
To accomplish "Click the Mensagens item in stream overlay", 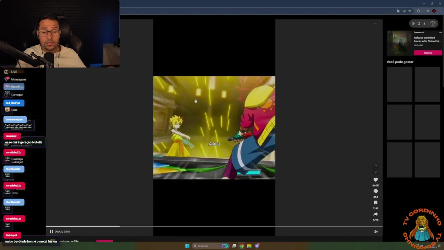I will tap(19, 80).
